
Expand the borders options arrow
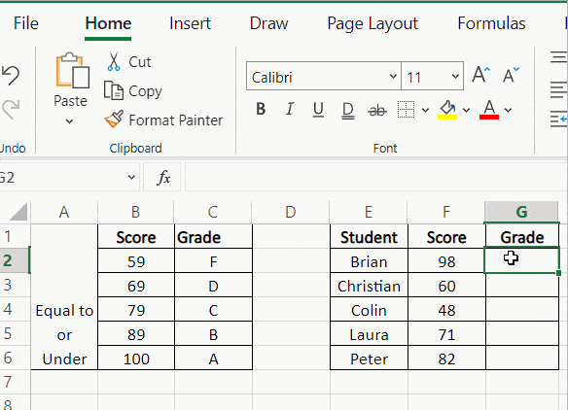click(x=425, y=110)
